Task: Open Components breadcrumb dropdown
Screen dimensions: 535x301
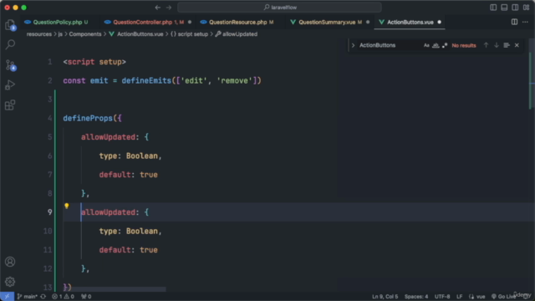Action: pyautogui.click(x=85, y=33)
